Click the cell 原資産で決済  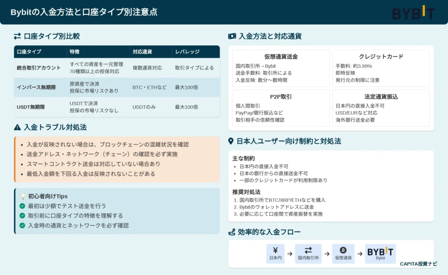tap(84, 84)
